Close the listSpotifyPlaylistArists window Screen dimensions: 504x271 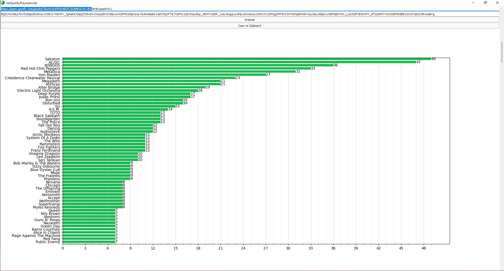[497, 3]
